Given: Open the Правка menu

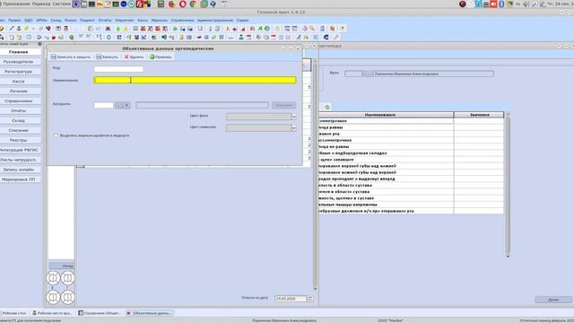Looking at the screenshot, I should tap(14, 20).
